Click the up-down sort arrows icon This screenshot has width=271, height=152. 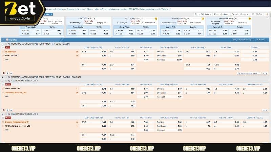click(x=267, y=14)
